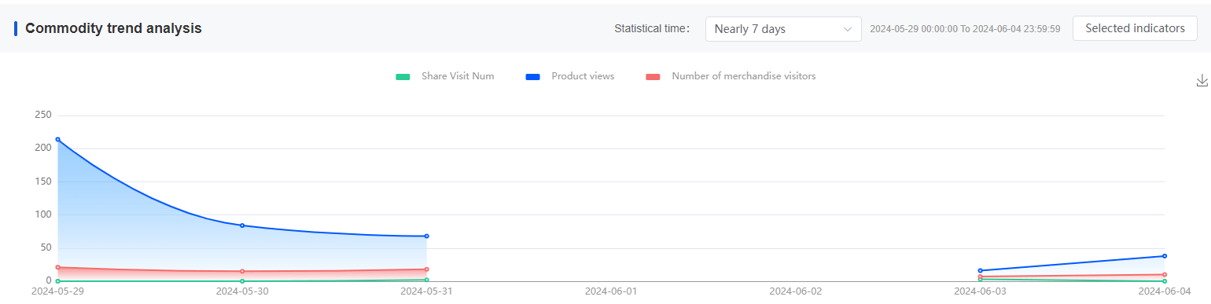
Task: Select the Product views point on 2024-06-04
Action: point(1165,256)
